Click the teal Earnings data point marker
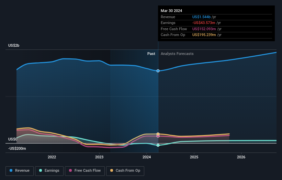Viewport: 282px width, 180px height. coord(158,145)
